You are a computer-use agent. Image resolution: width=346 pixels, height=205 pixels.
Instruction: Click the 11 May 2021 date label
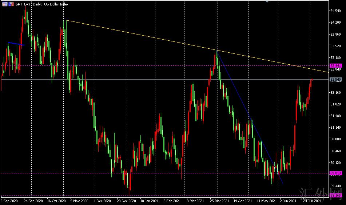pyautogui.click(x=267, y=201)
